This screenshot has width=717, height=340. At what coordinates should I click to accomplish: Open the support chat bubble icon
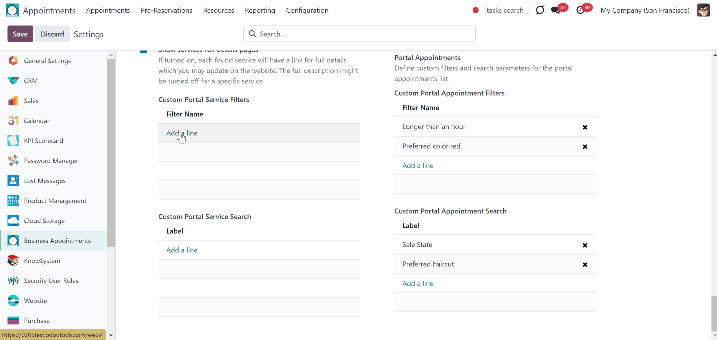coord(540,10)
